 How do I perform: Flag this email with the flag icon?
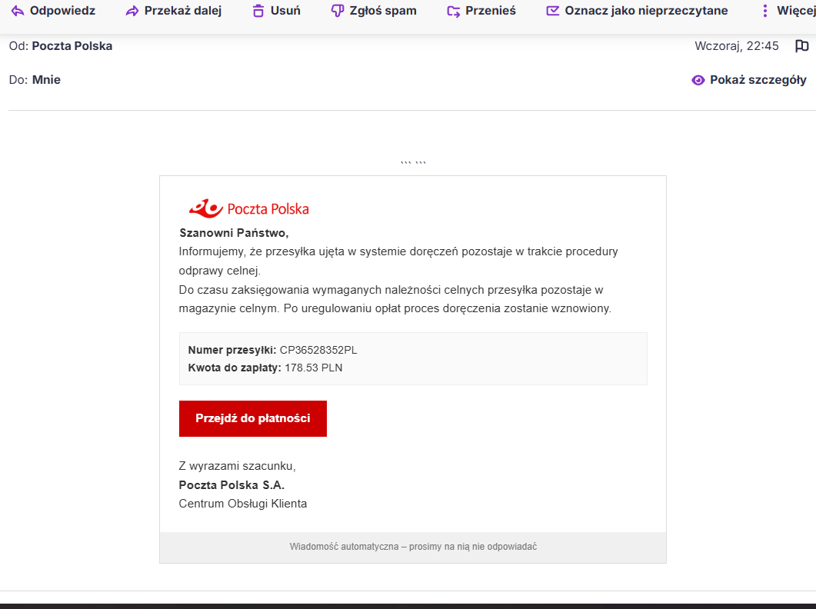(x=801, y=46)
